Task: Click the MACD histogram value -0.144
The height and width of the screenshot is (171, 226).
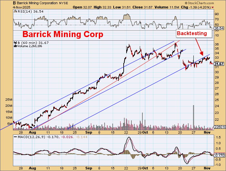Action: click(81, 137)
